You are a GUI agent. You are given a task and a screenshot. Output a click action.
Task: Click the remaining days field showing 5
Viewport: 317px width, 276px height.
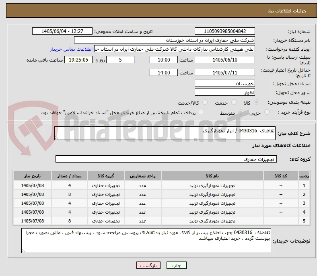pos(120,60)
